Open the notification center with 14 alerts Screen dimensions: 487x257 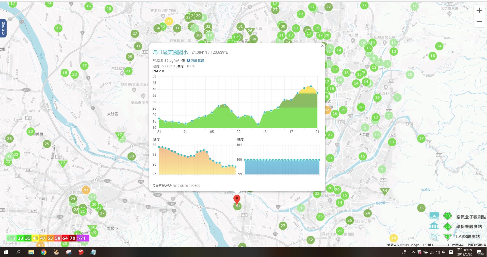coord(480,252)
